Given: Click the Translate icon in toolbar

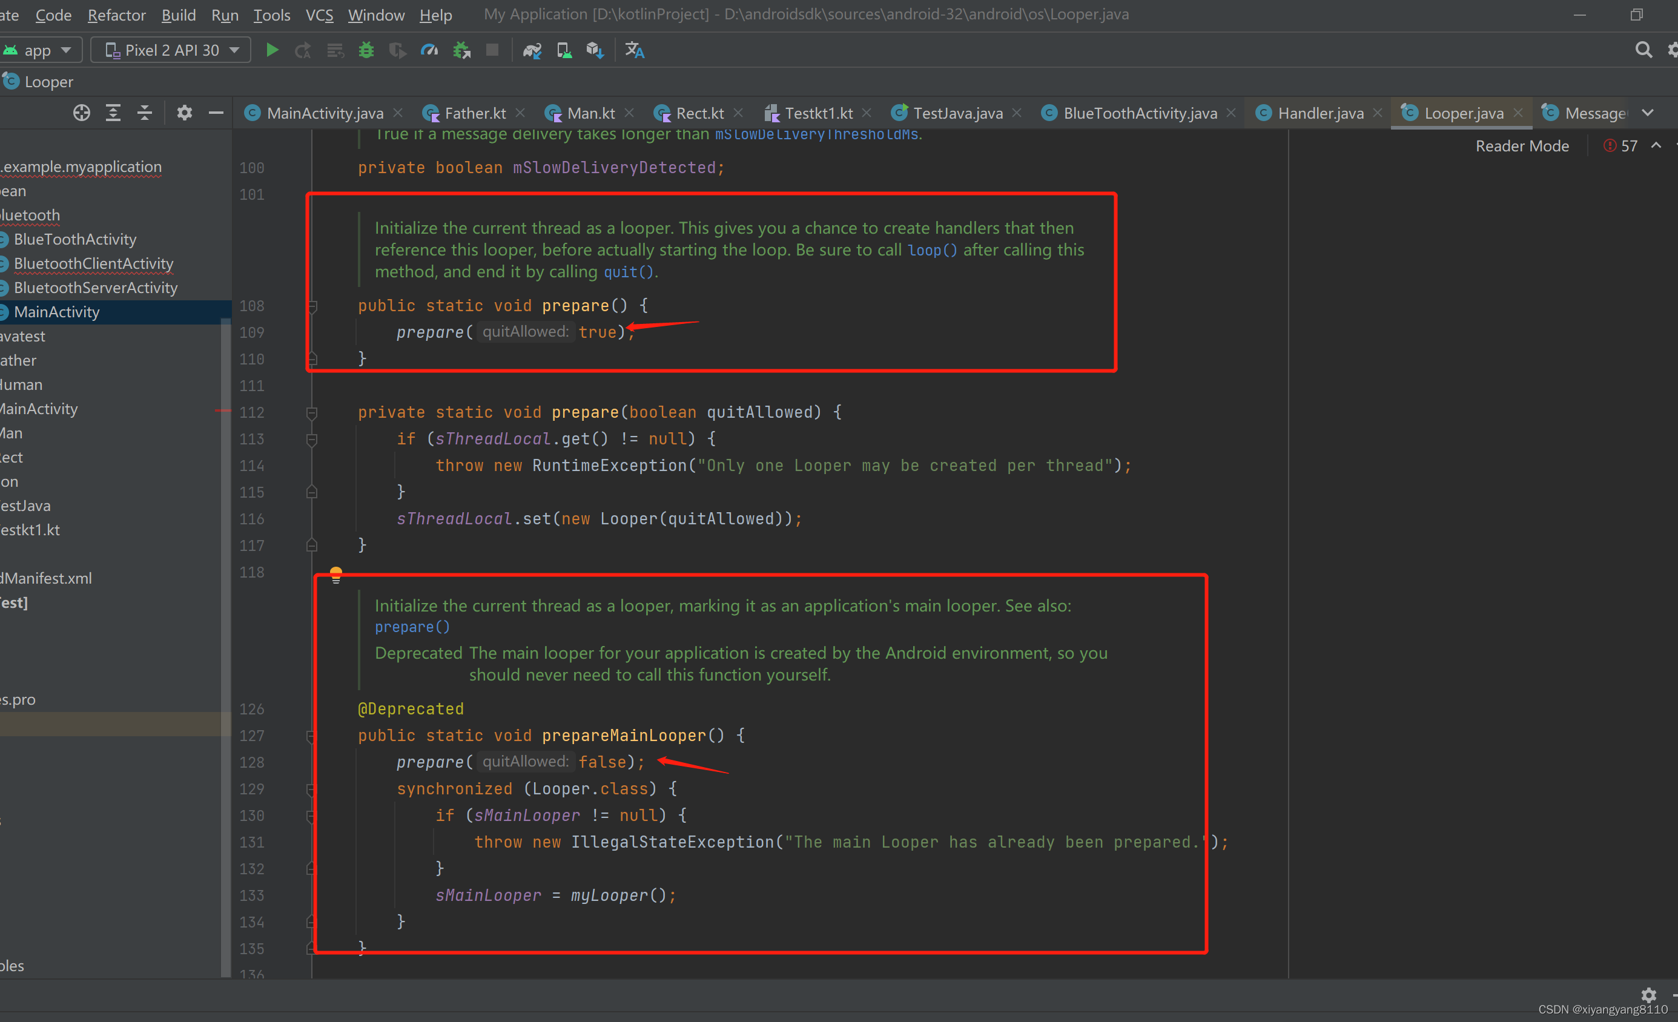Looking at the screenshot, I should pos(635,50).
